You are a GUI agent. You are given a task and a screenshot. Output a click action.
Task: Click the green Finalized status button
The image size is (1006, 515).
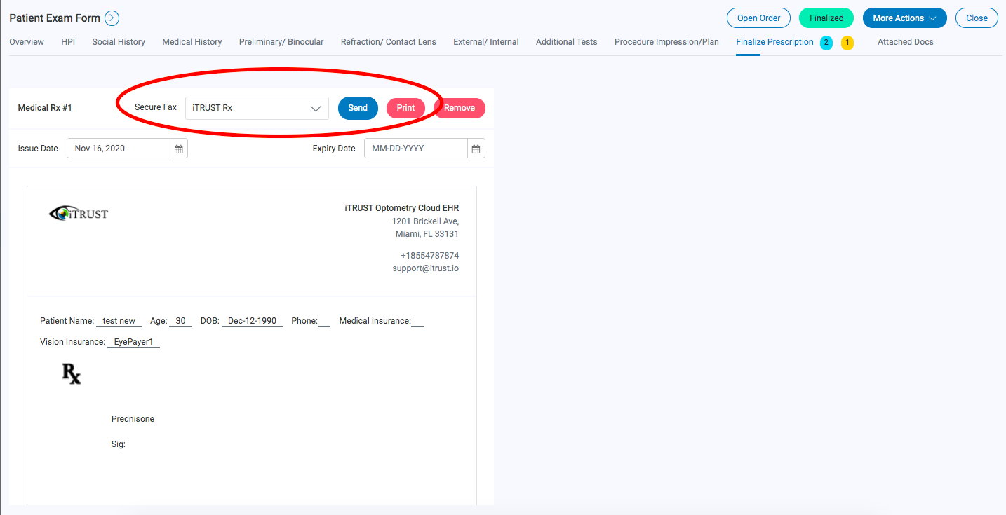tap(826, 18)
